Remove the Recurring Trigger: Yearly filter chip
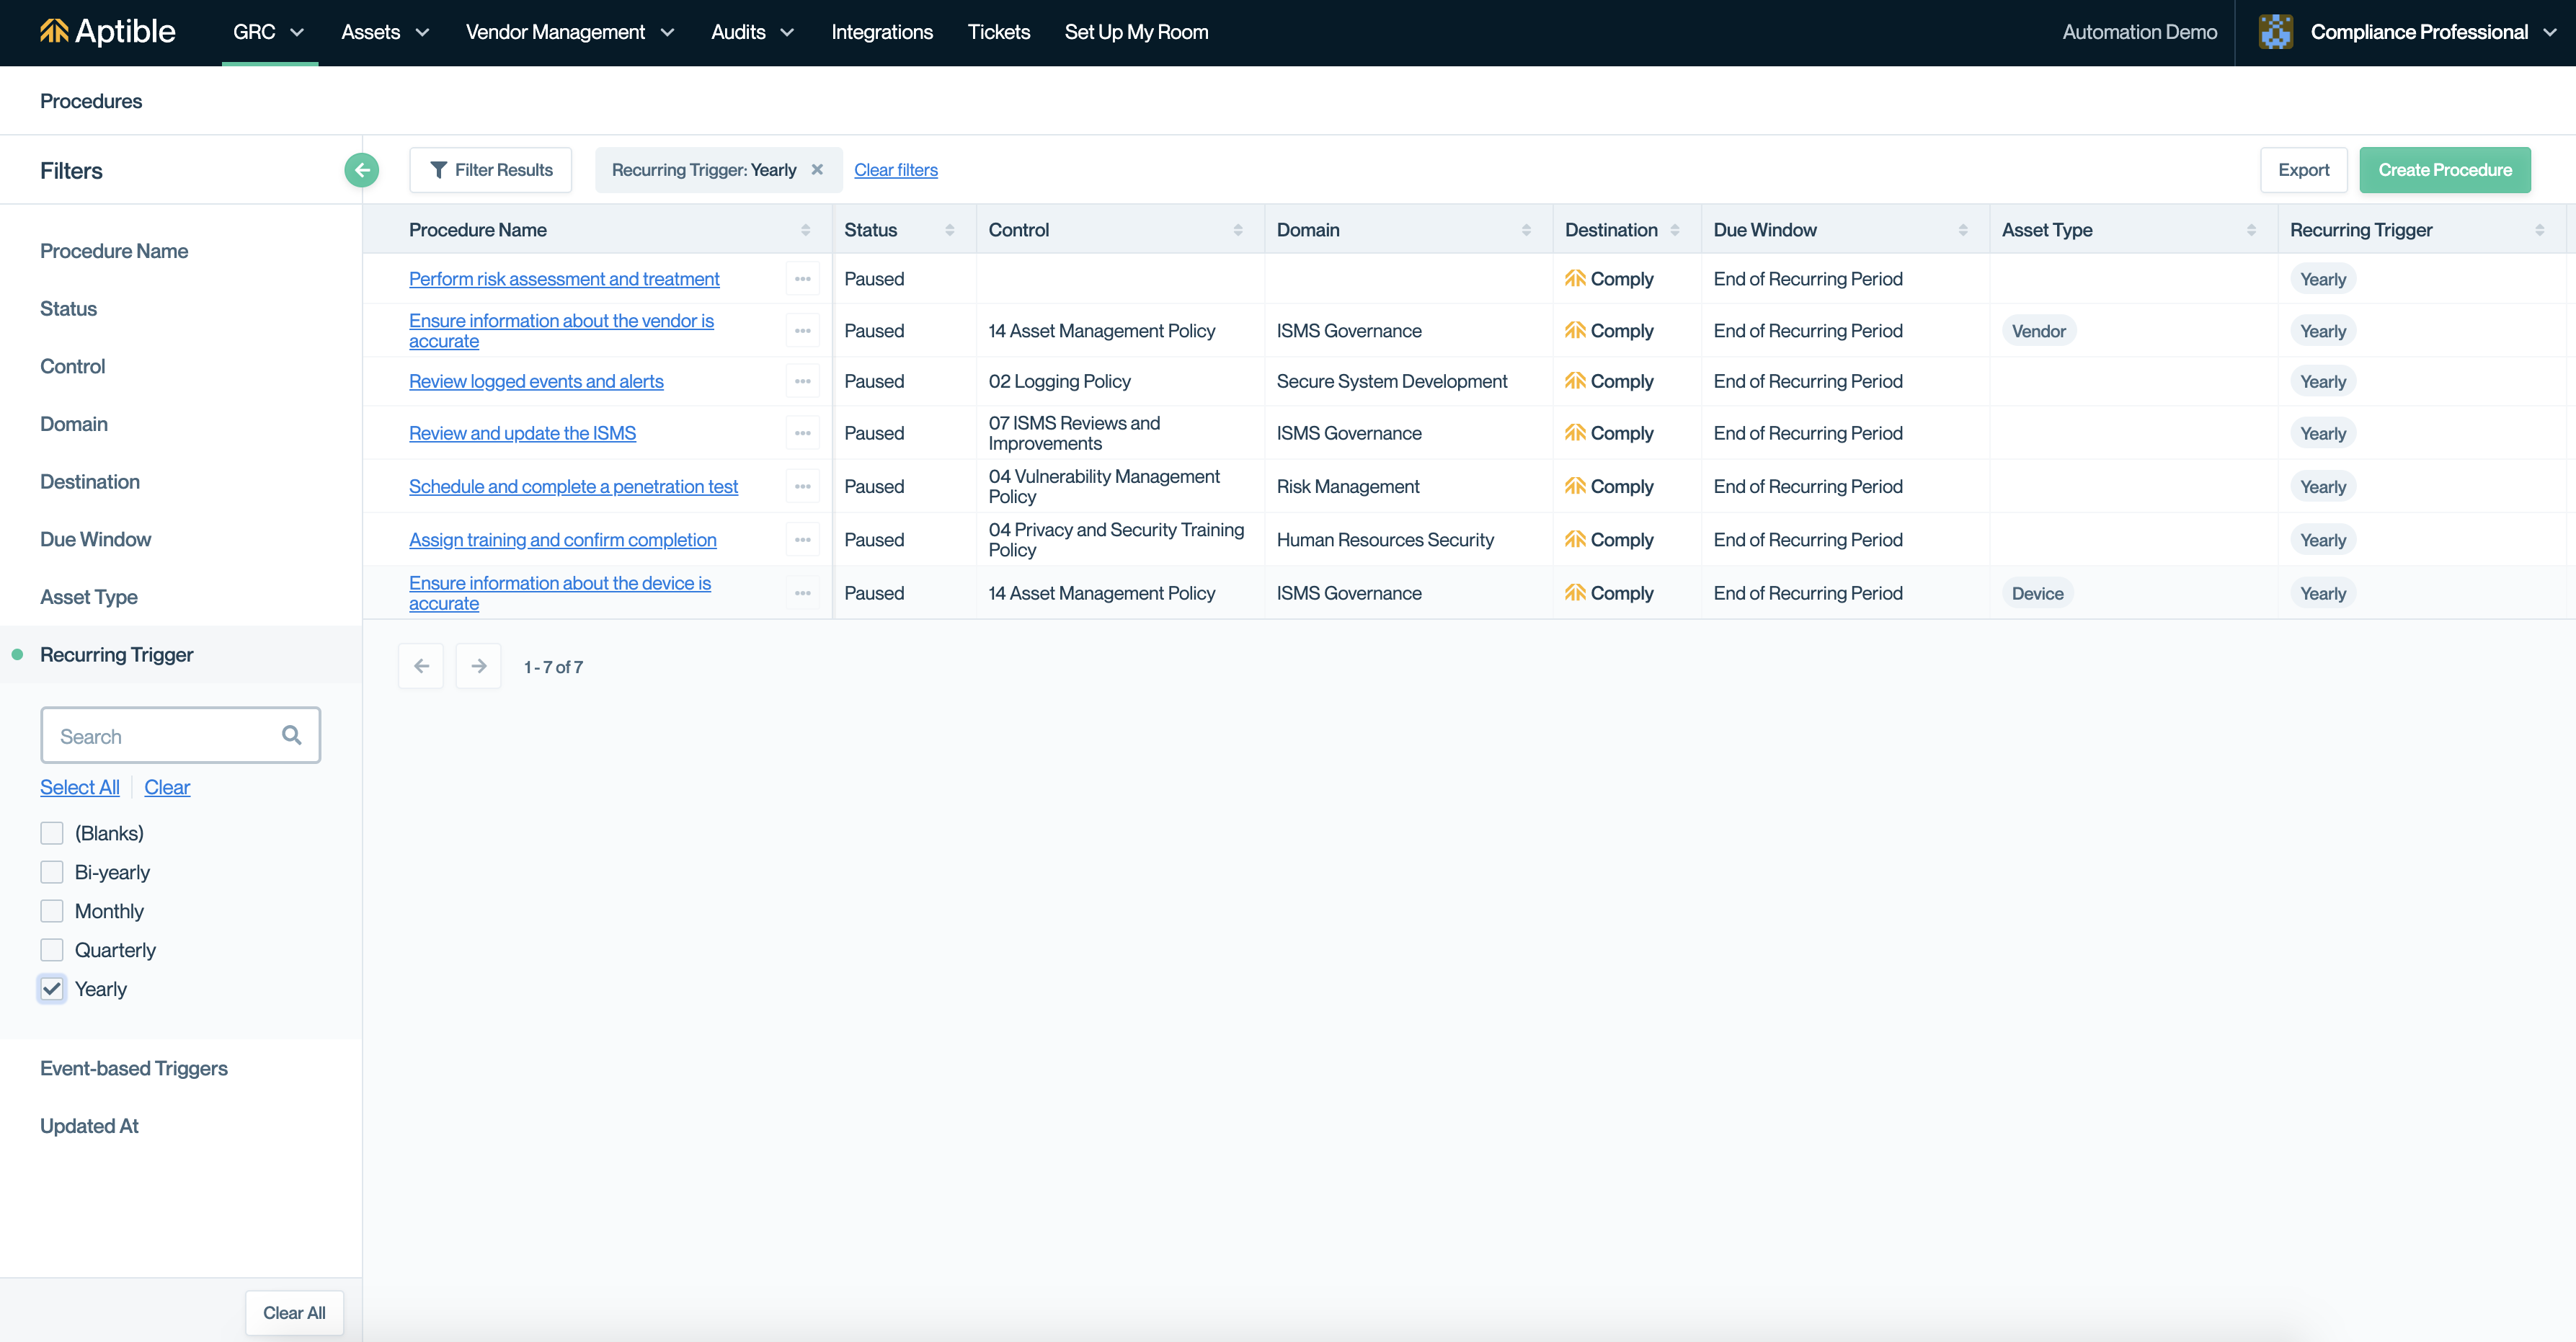 pyautogui.click(x=817, y=170)
